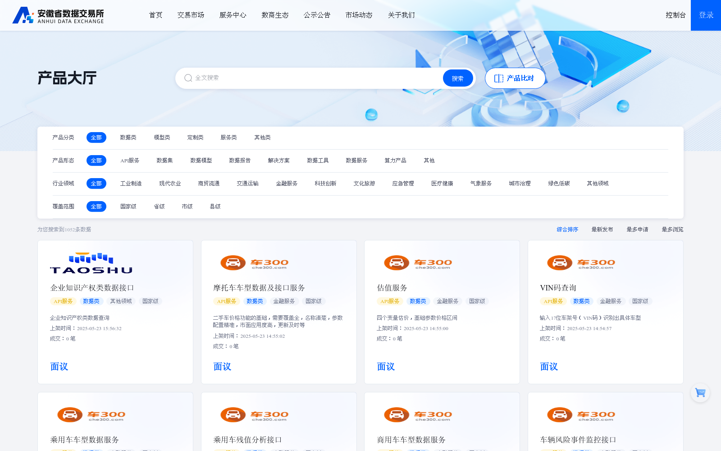This screenshot has width=721, height=451.
Task: Filter industry by 交通运输
Action: [247, 184]
